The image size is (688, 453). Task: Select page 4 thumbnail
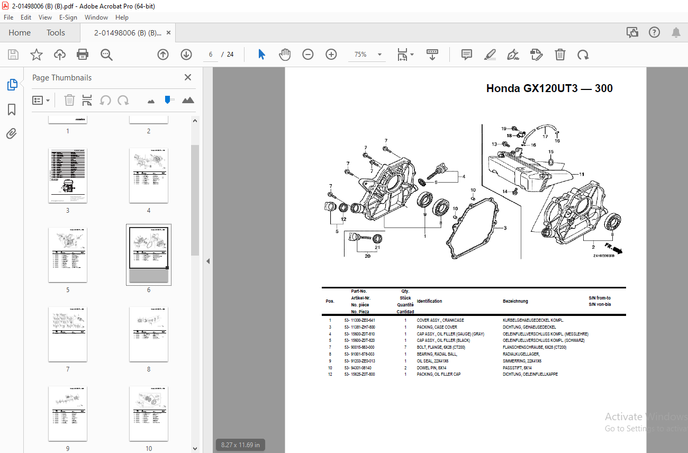click(149, 176)
